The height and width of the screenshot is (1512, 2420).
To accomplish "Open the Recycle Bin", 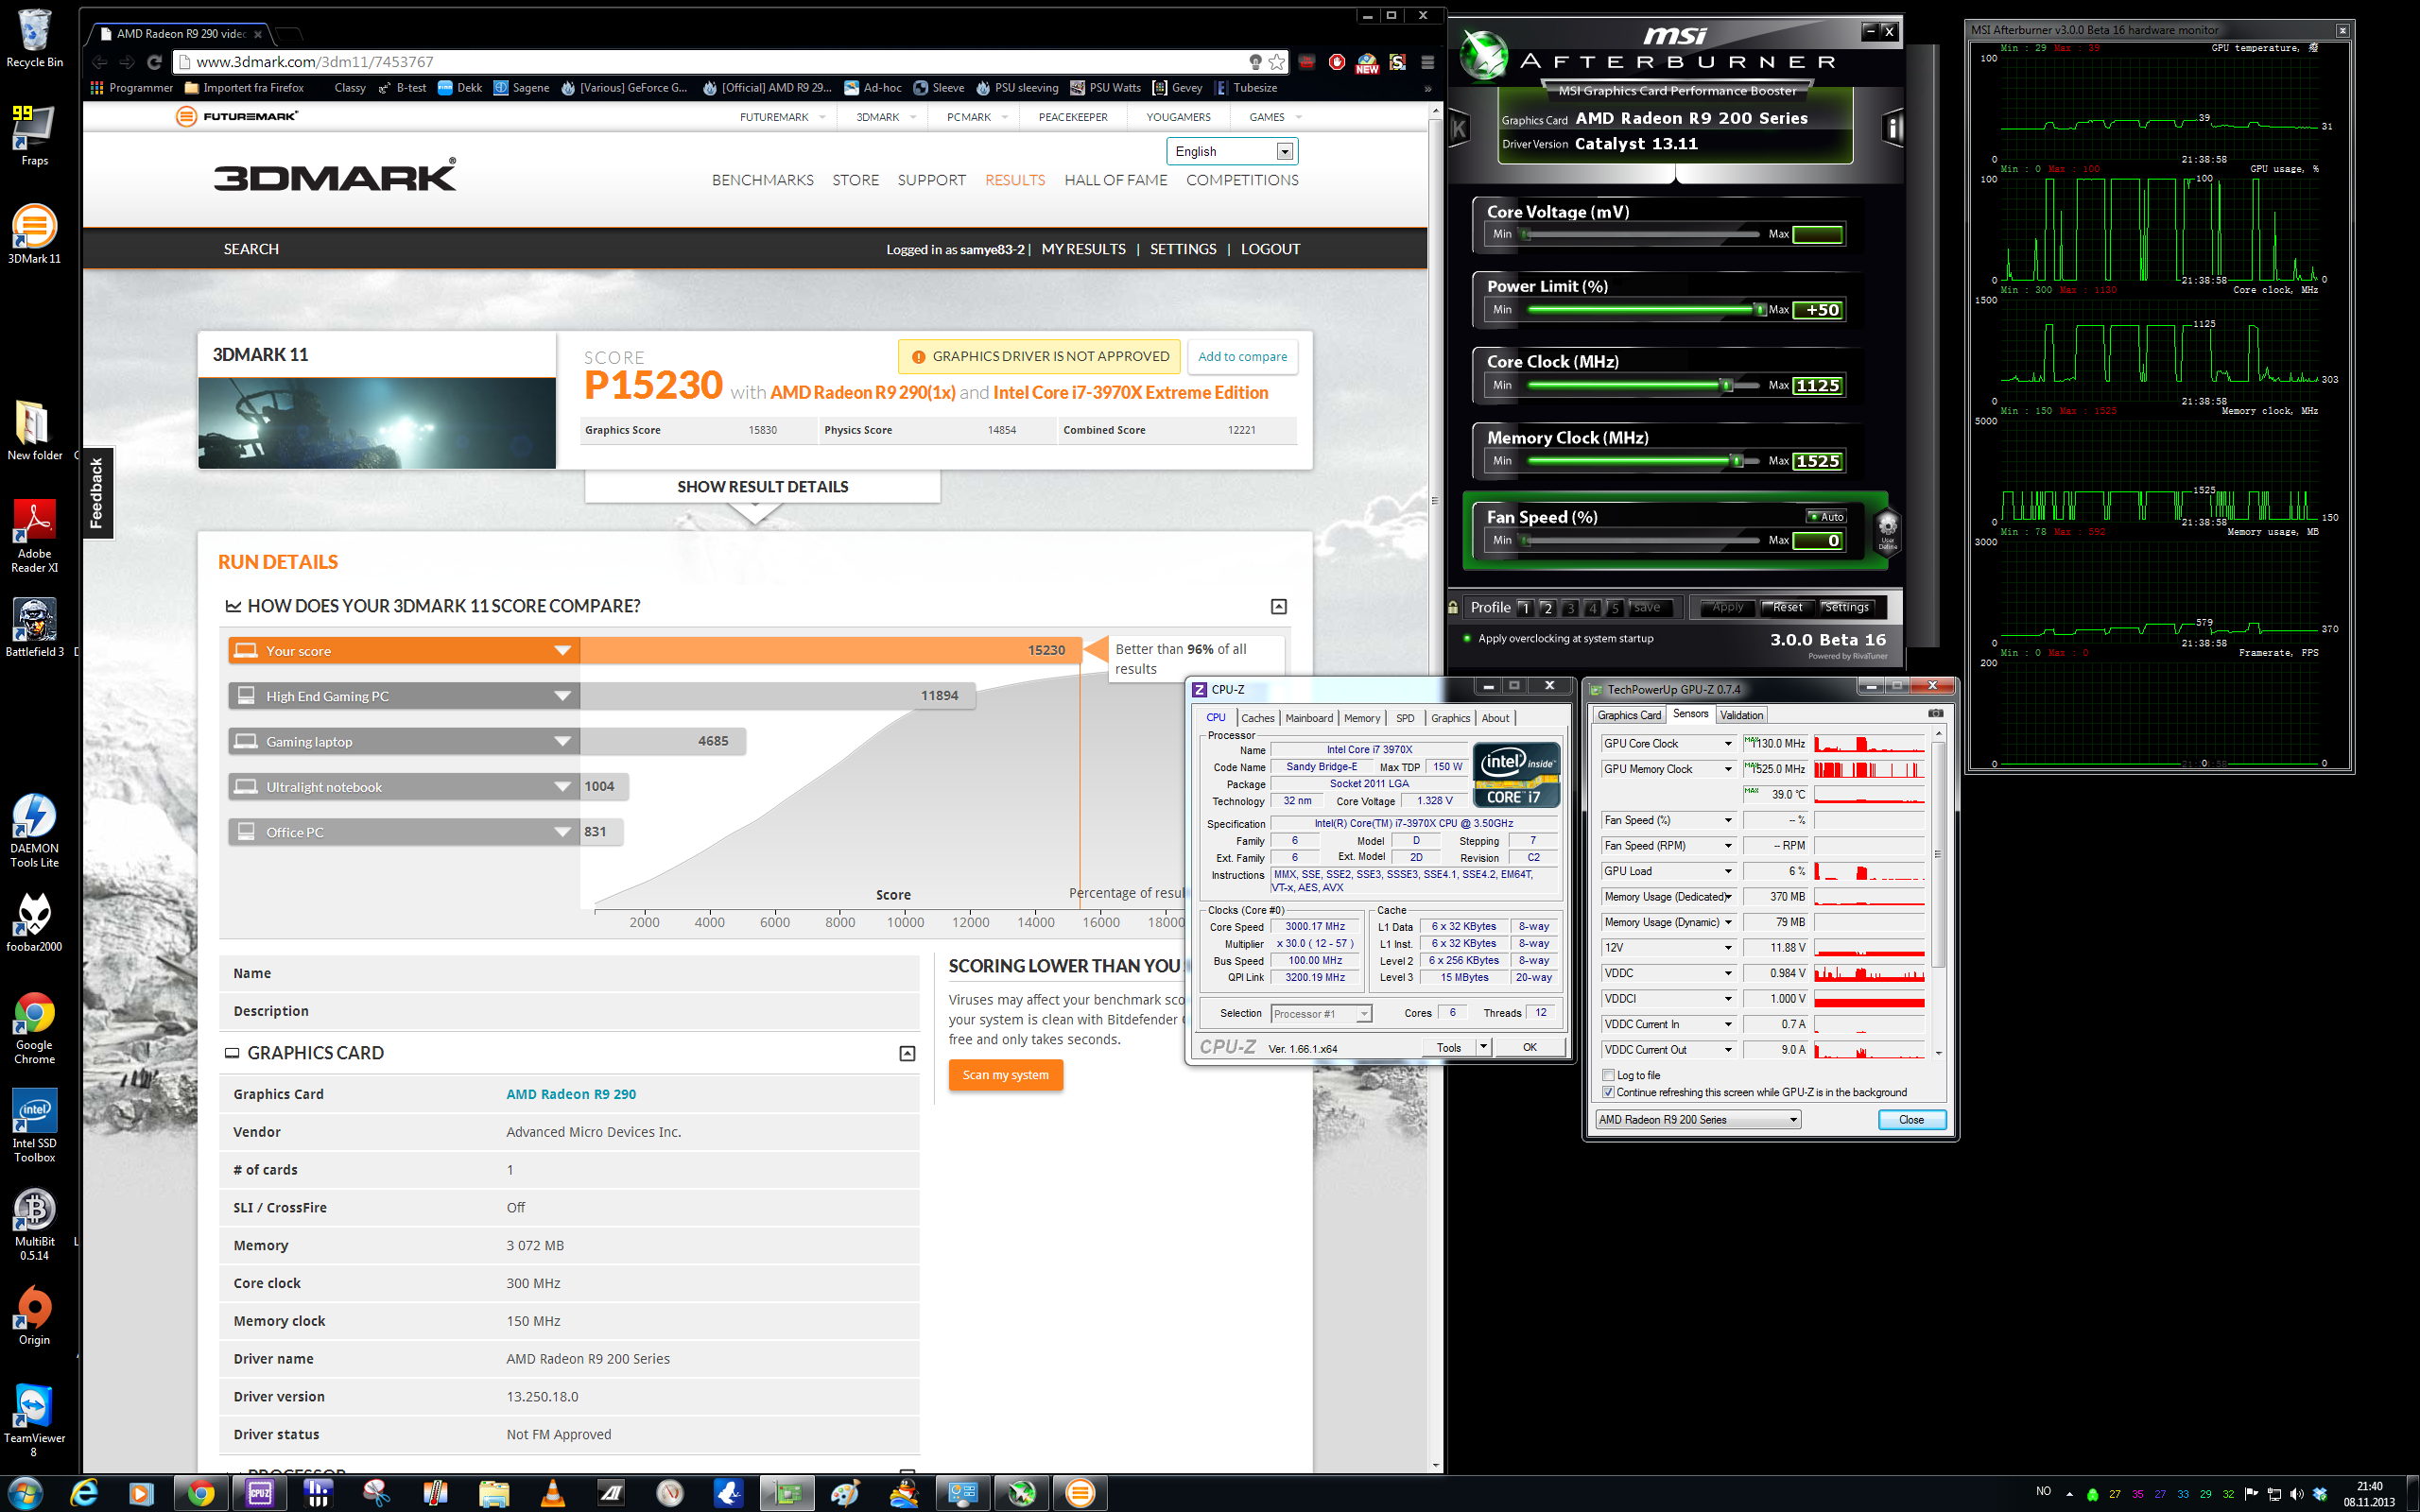I will (x=34, y=38).
